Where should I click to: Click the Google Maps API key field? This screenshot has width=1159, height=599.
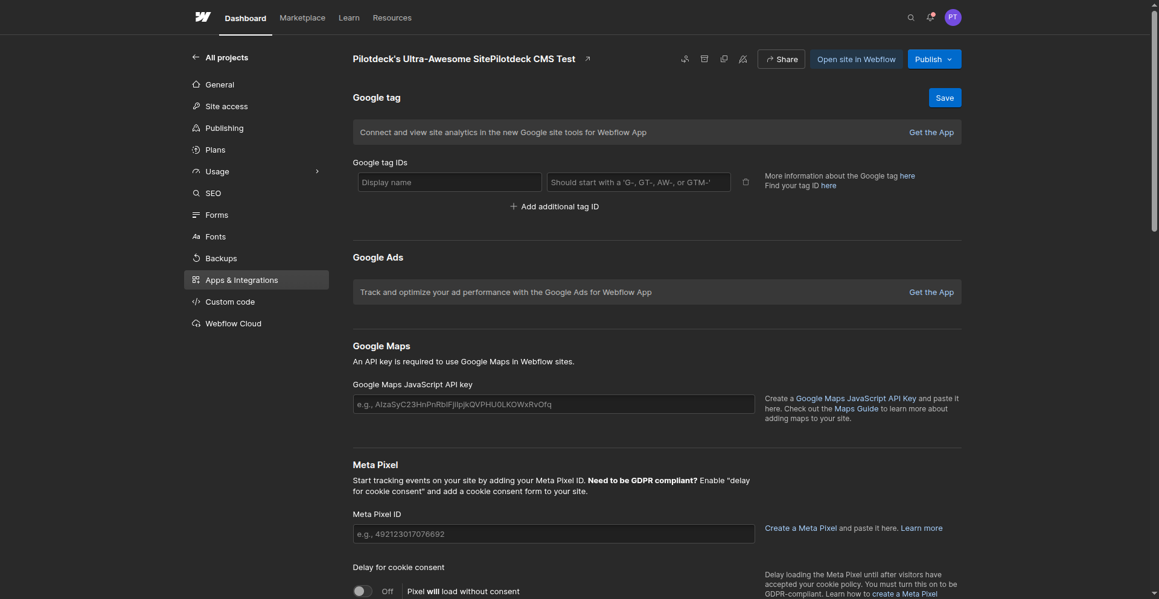pos(554,404)
